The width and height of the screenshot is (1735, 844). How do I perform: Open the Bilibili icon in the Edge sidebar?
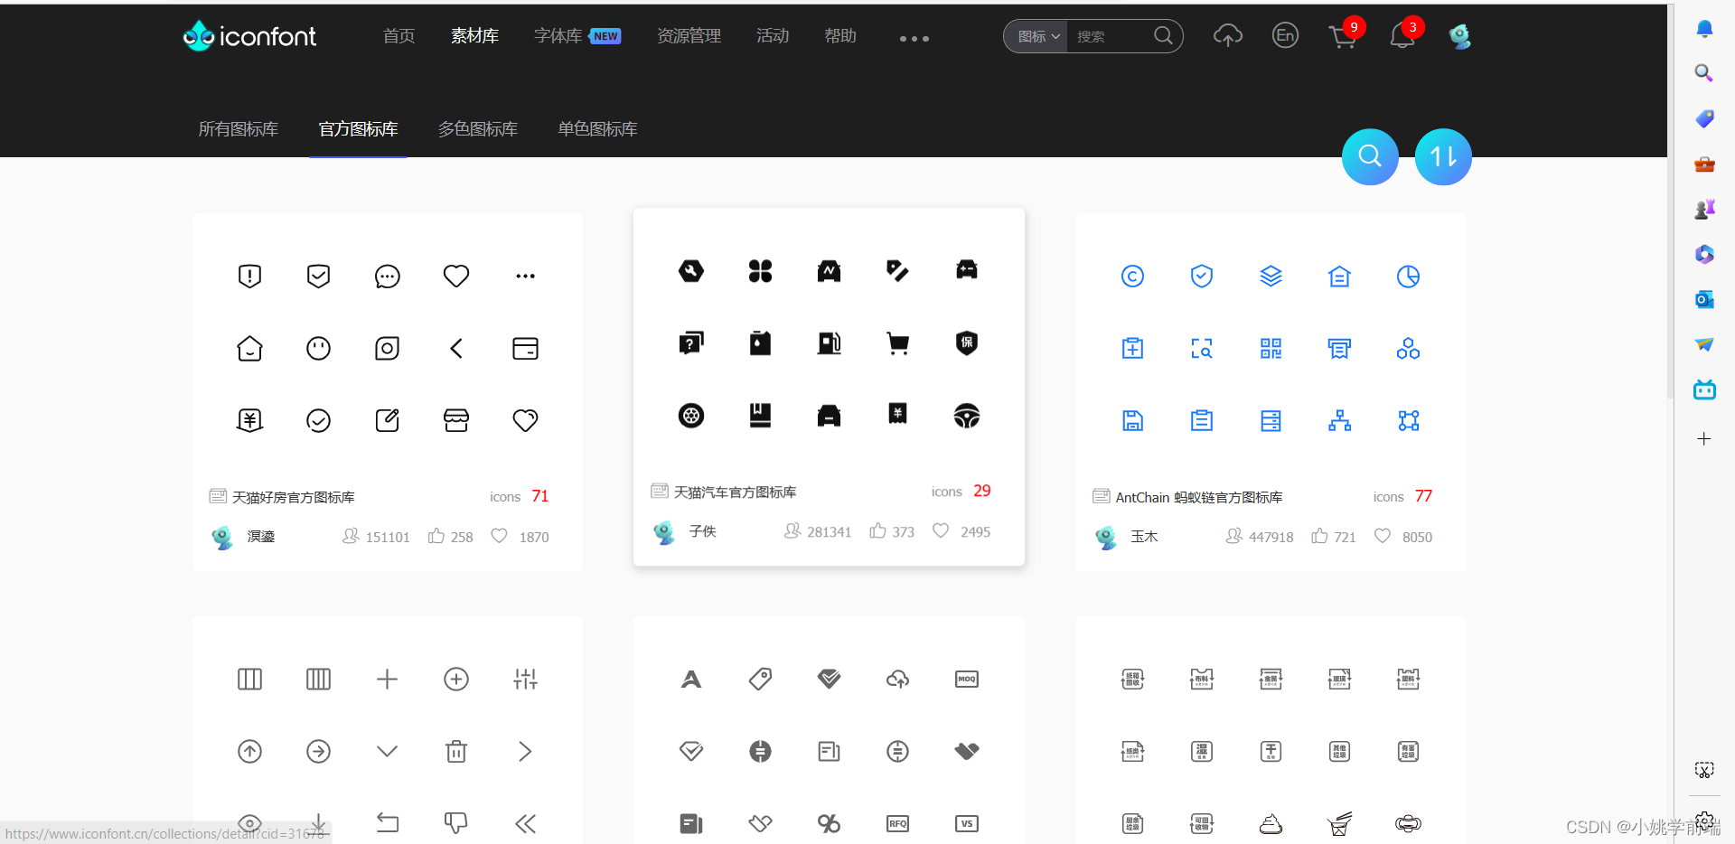pyautogui.click(x=1704, y=389)
